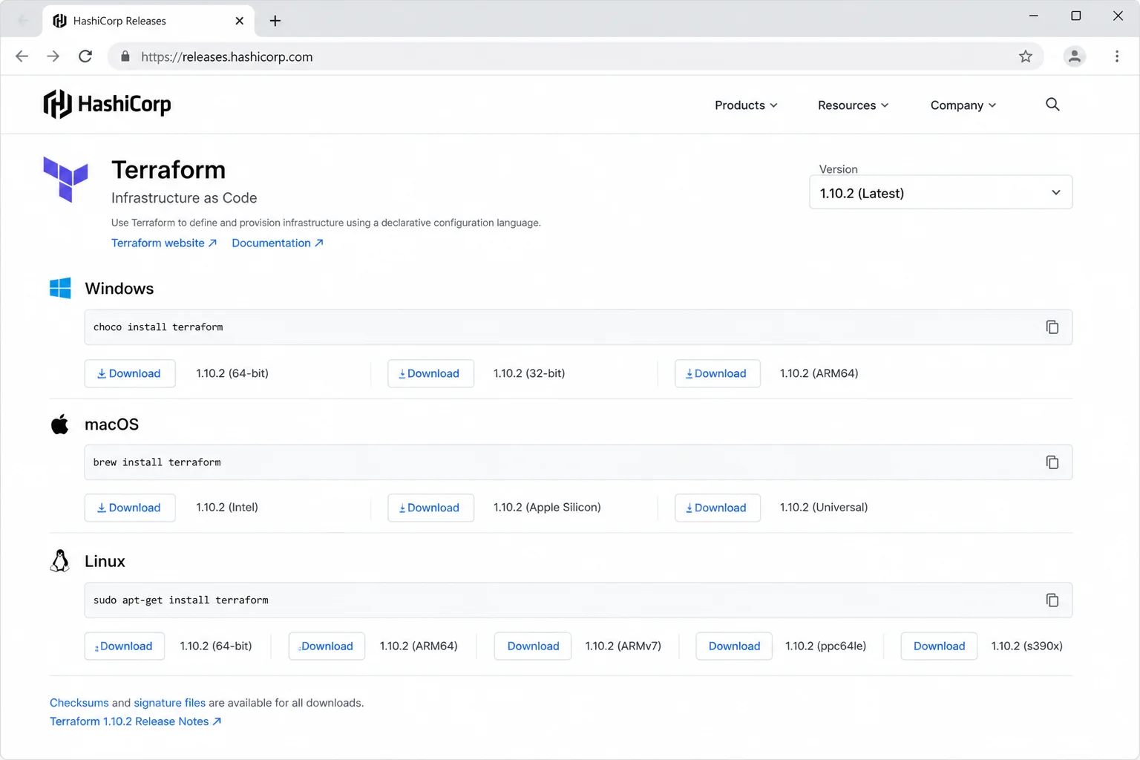The width and height of the screenshot is (1140, 760).
Task: Click the 1.10.2 (s390x) label
Action: [x=1027, y=646]
